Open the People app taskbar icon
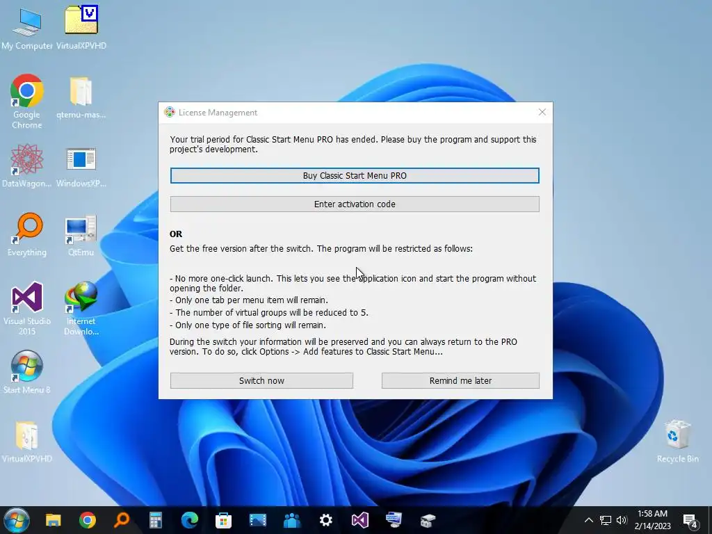The height and width of the screenshot is (534, 712). pyautogui.click(x=291, y=520)
